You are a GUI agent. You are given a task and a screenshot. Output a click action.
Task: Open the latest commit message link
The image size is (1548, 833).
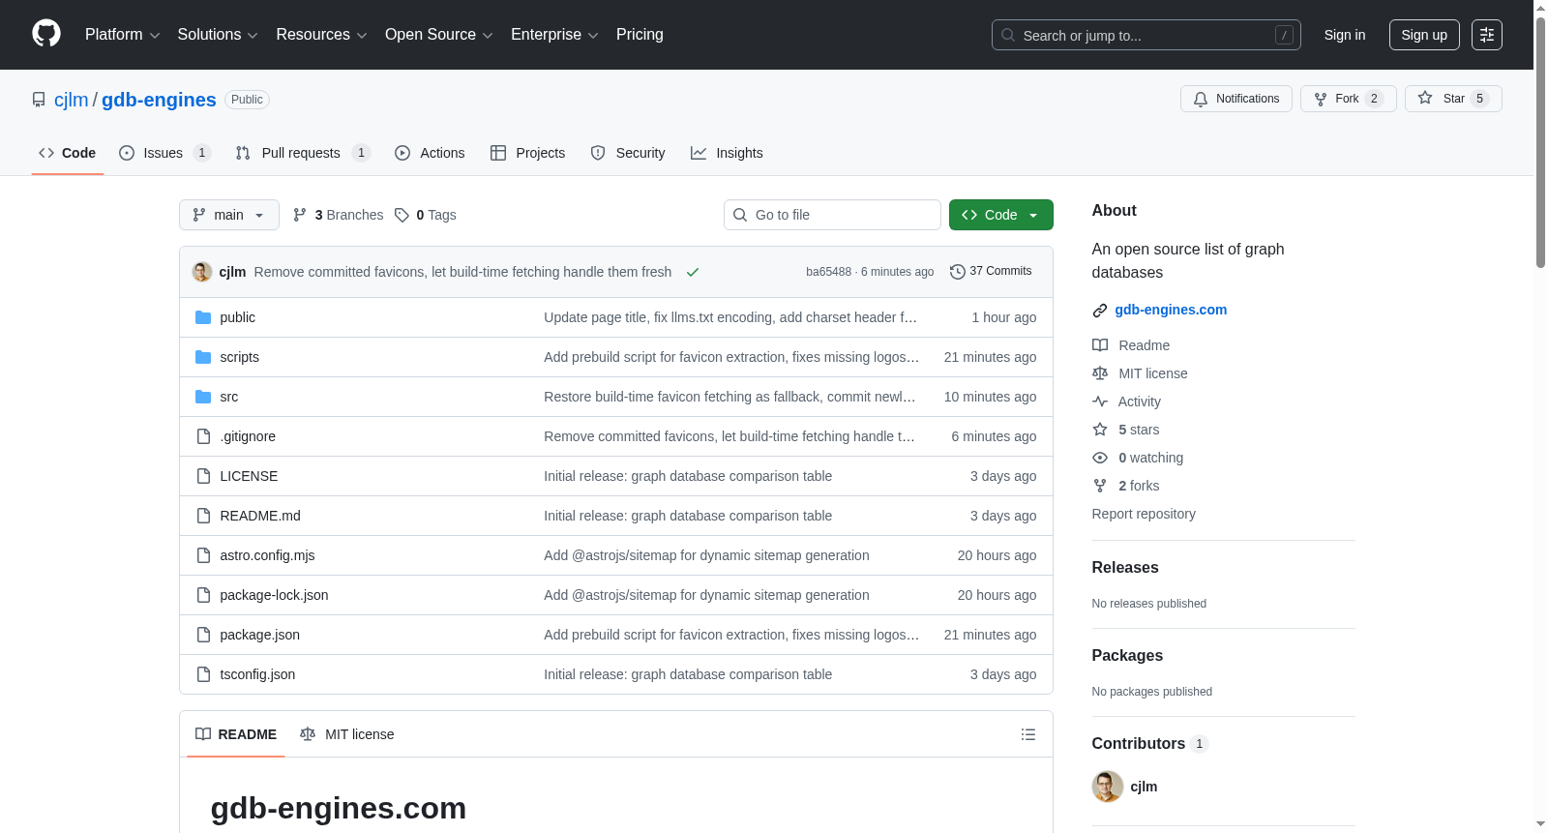pyautogui.click(x=462, y=272)
